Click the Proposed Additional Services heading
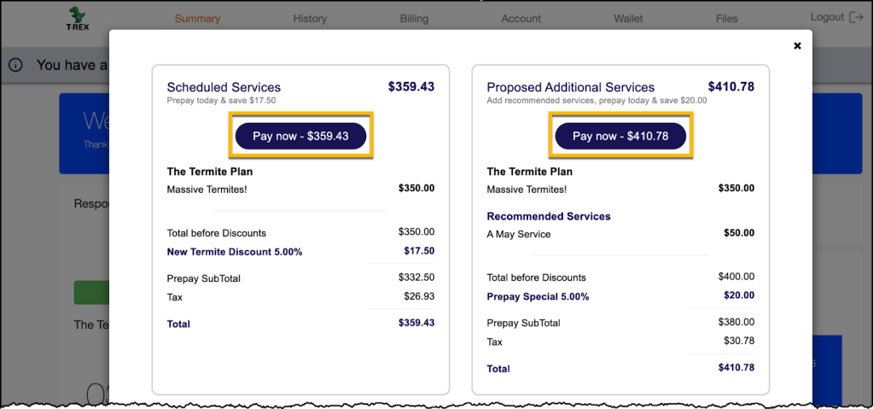873x409 pixels. [570, 87]
